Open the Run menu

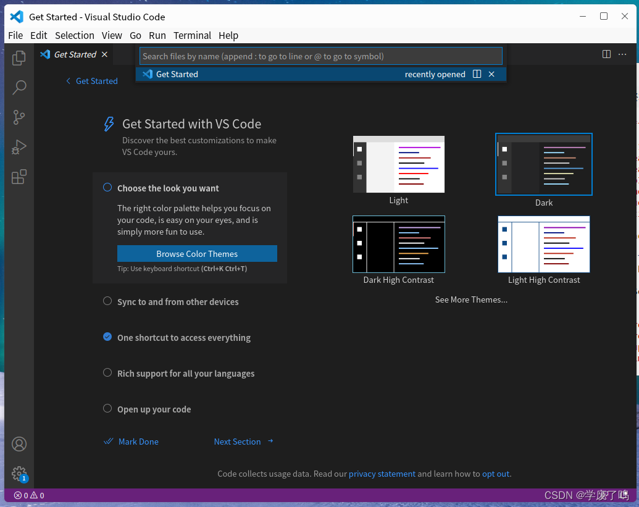click(x=157, y=35)
